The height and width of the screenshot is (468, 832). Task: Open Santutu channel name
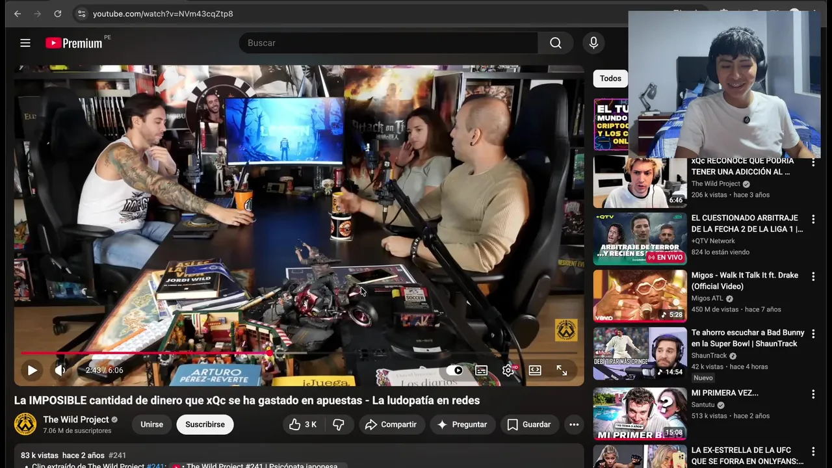[x=704, y=404]
